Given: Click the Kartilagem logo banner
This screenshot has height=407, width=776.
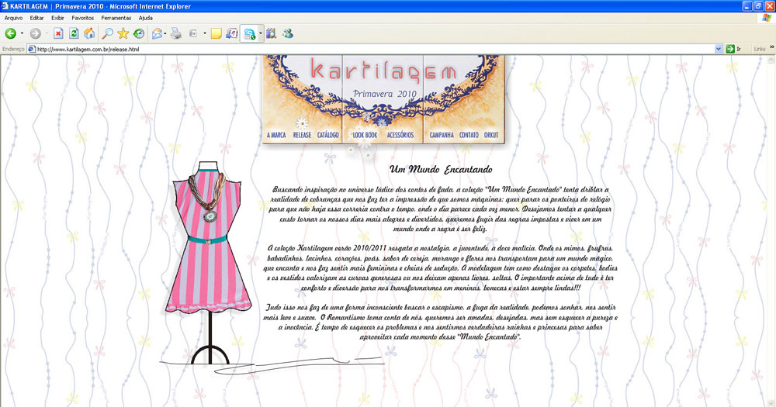Looking at the screenshot, I should pyautogui.click(x=383, y=71).
